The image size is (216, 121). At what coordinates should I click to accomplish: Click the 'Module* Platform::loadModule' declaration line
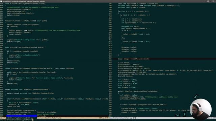(26, 21)
